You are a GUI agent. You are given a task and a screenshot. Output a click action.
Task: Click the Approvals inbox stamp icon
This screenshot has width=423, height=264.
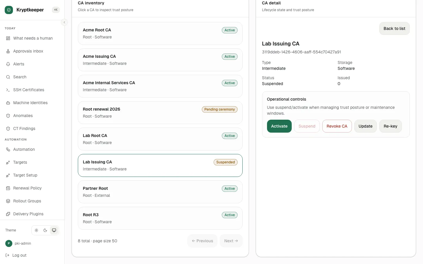pyautogui.click(x=8, y=51)
